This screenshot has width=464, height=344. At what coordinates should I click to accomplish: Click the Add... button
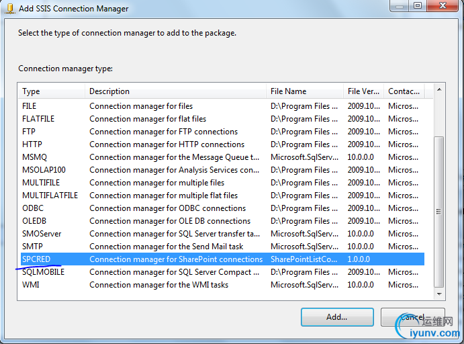coord(336,317)
